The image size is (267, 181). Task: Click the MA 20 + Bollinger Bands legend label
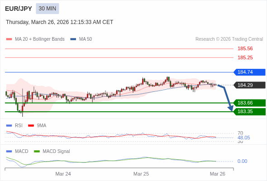click(x=40, y=39)
